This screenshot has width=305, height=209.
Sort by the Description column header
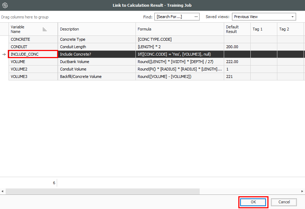[x=96, y=29]
